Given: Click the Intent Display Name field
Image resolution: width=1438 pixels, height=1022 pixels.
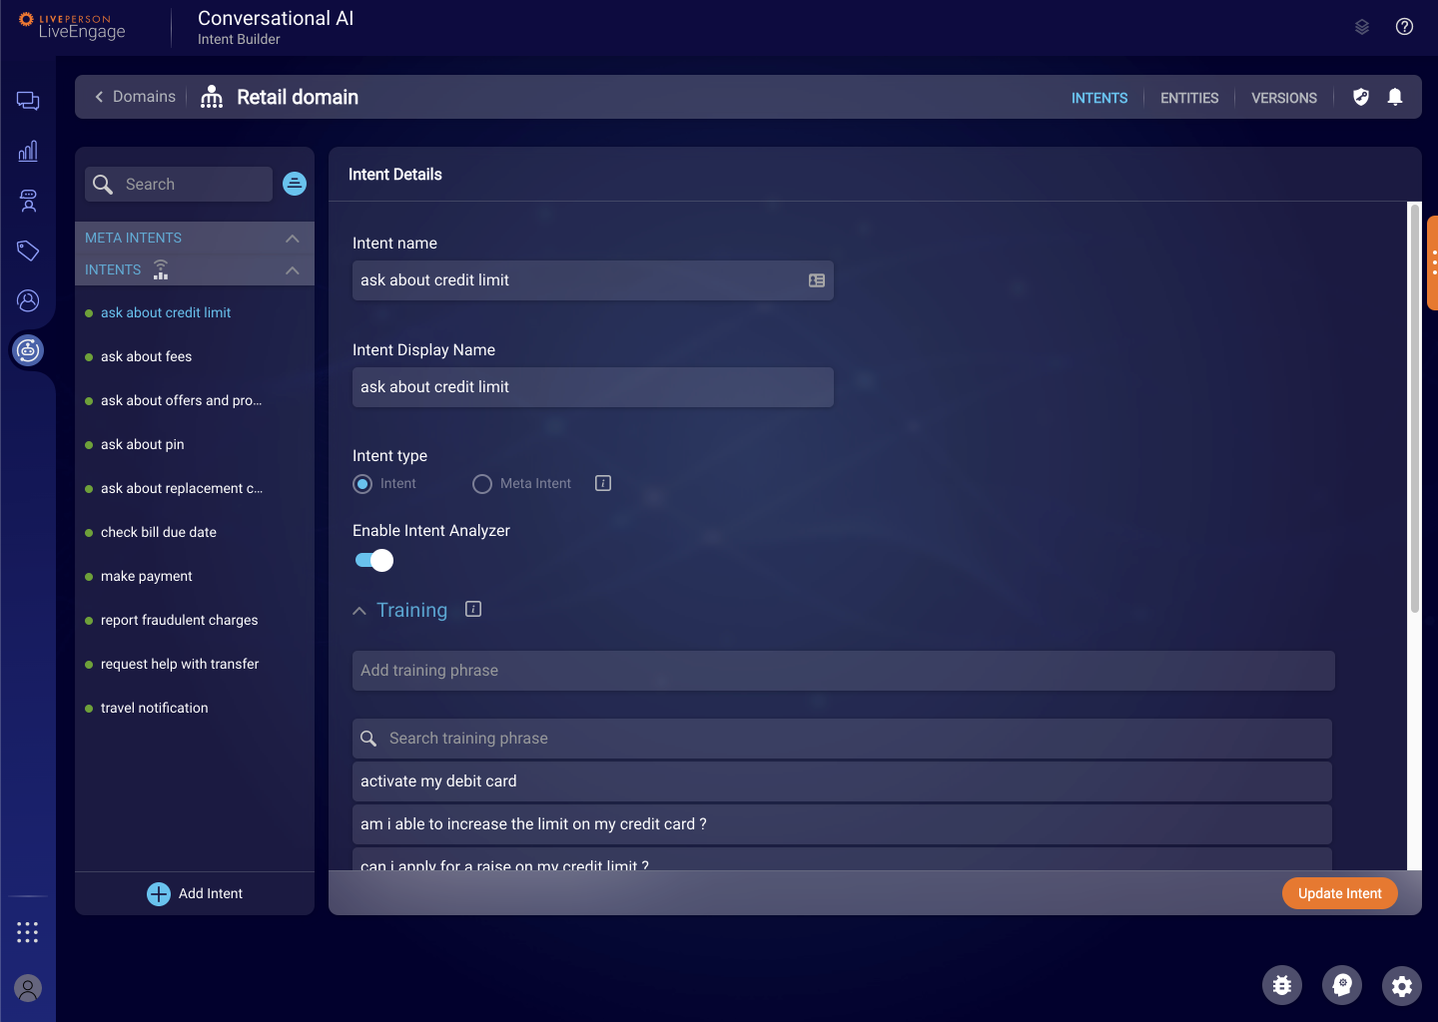Looking at the screenshot, I should pyautogui.click(x=593, y=387).
